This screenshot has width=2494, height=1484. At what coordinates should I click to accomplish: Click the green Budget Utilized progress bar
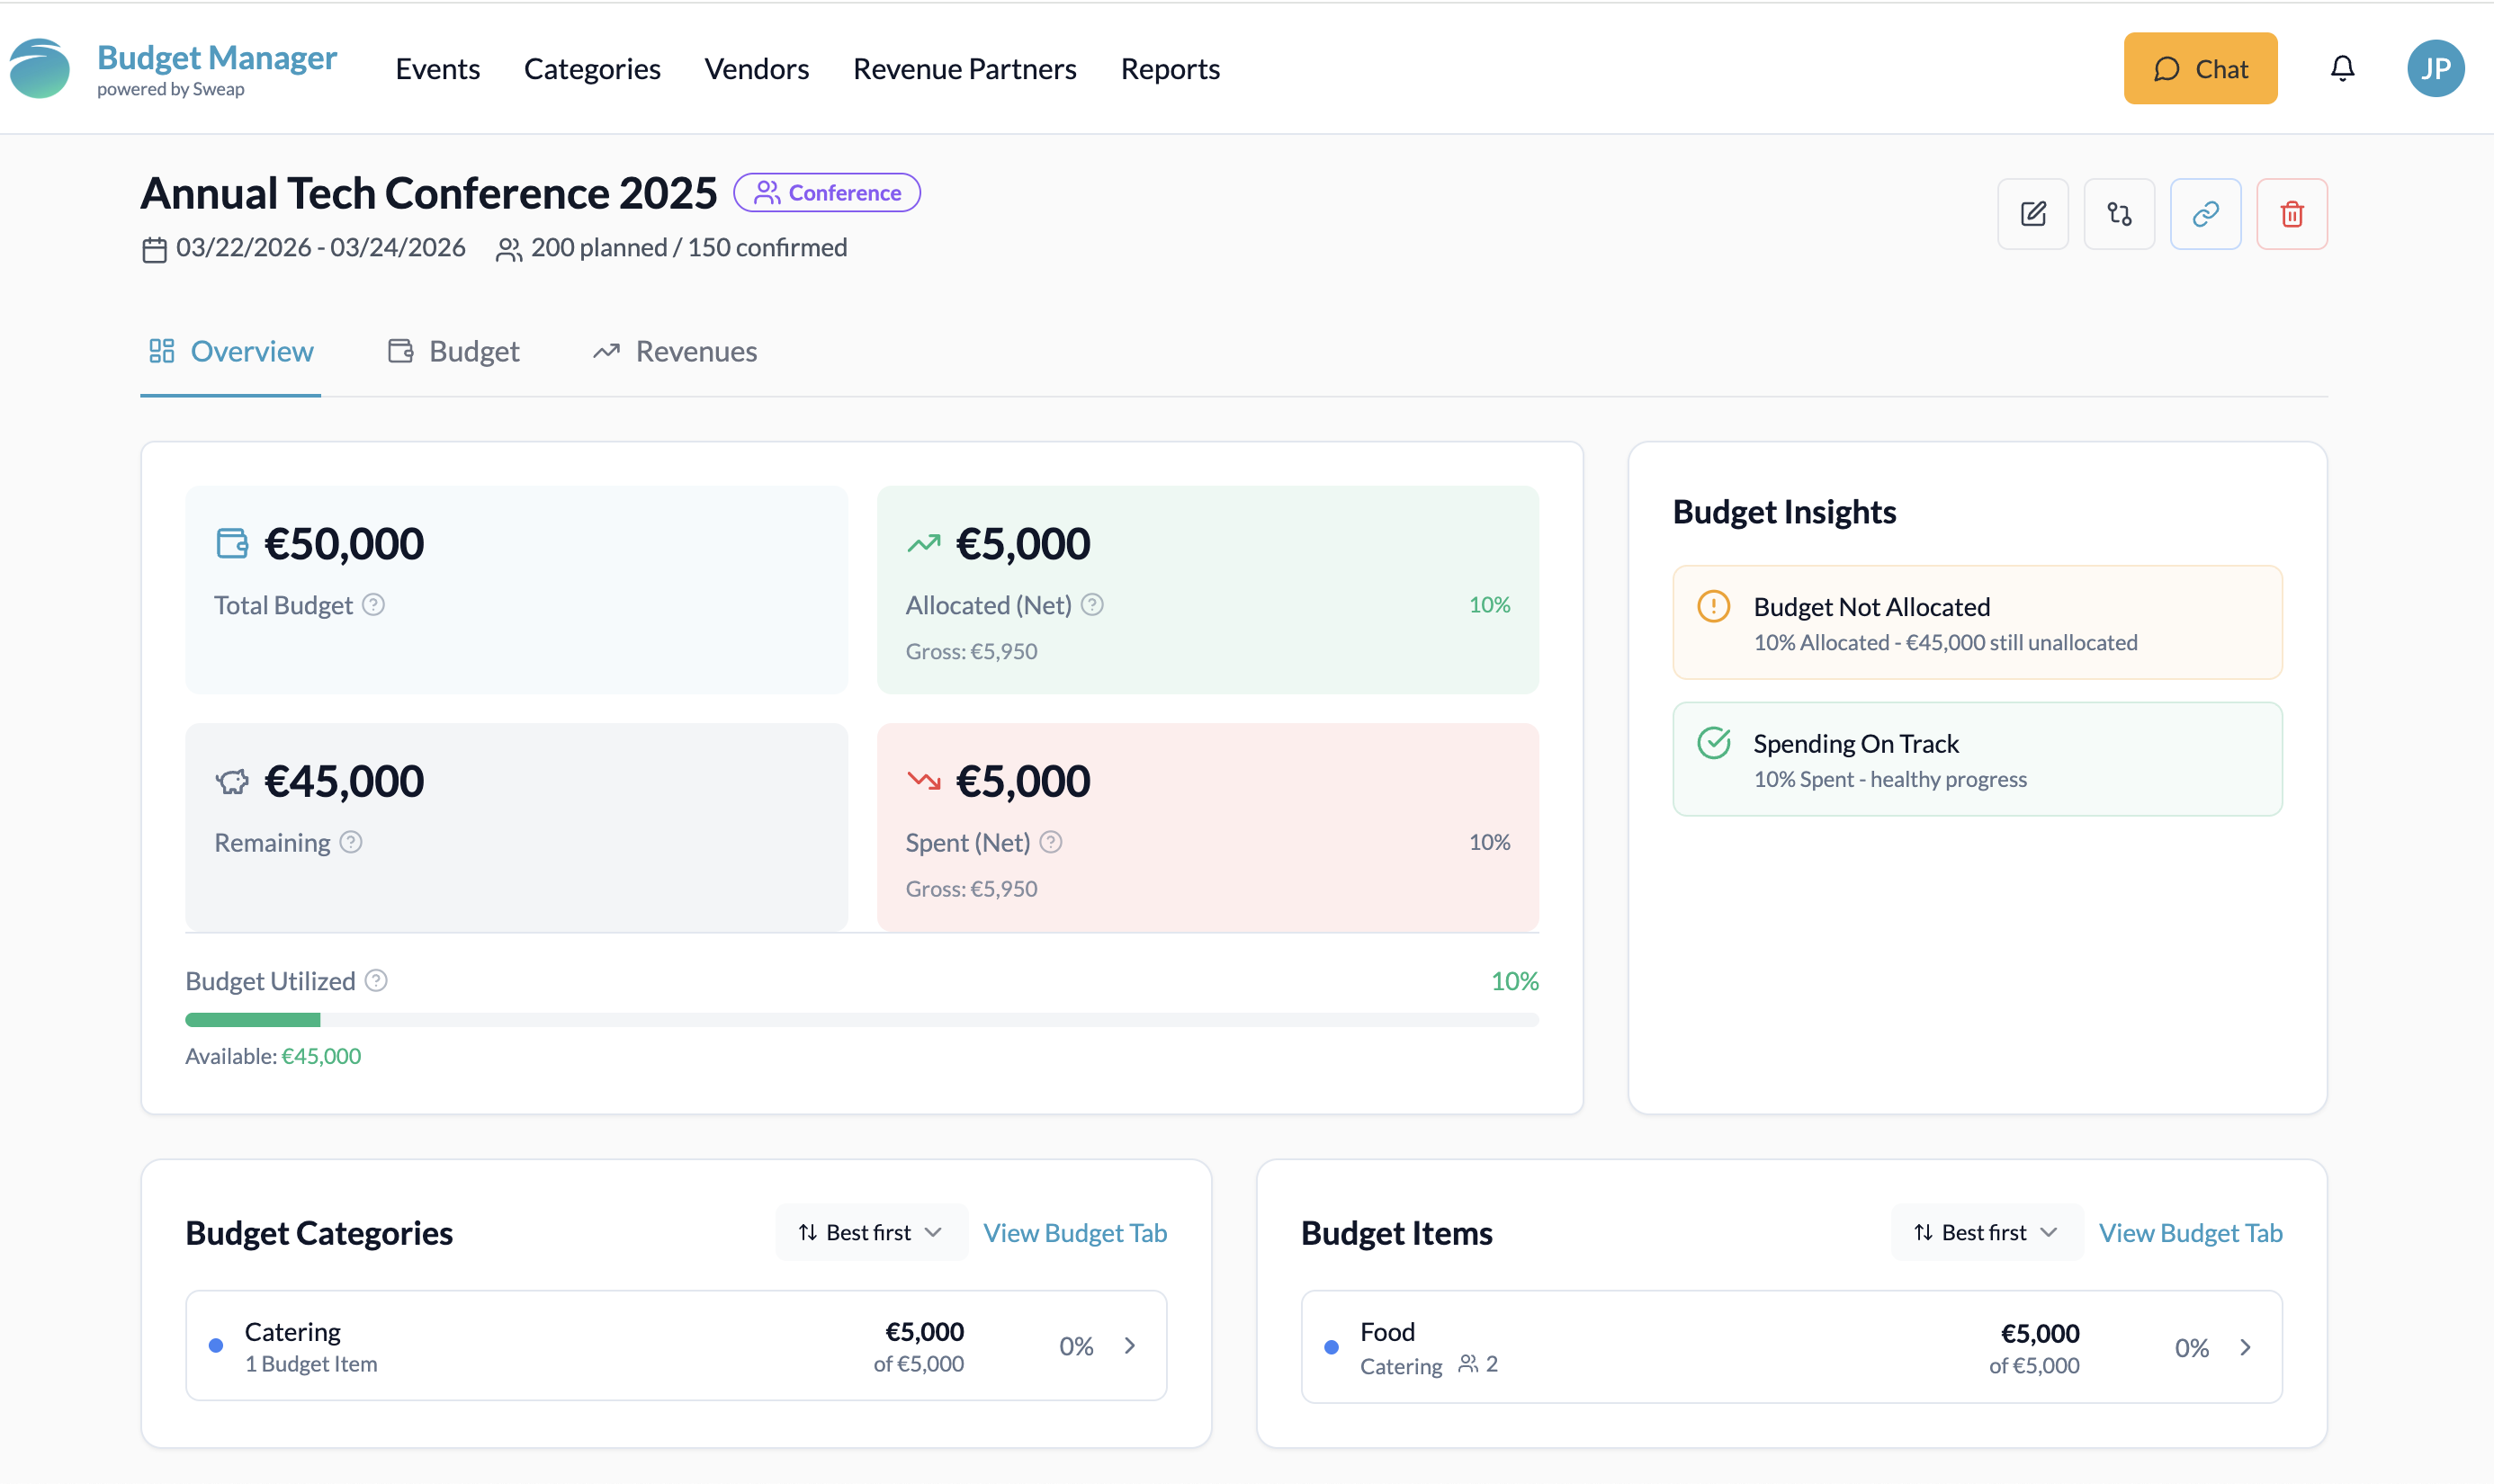pos(252,1019)
